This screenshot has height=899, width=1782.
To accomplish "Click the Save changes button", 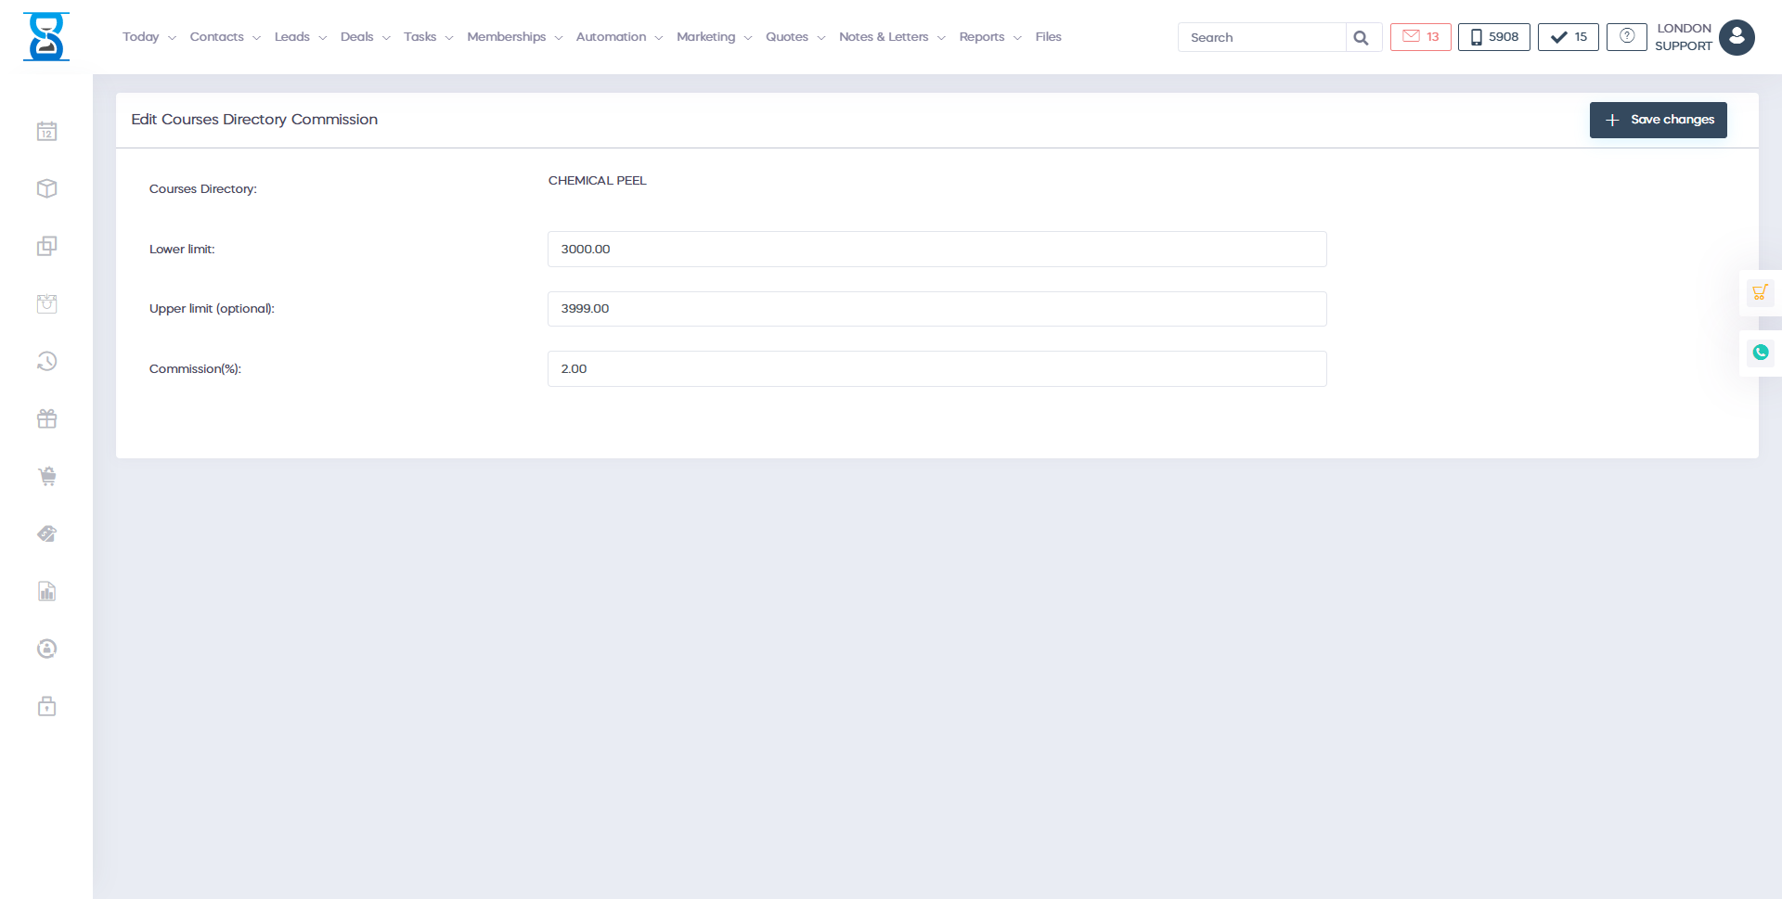I will [1658, 120].
